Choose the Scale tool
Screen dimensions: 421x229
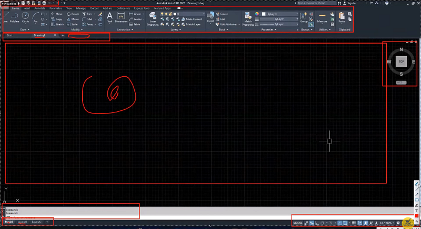[x=72, y=24]
